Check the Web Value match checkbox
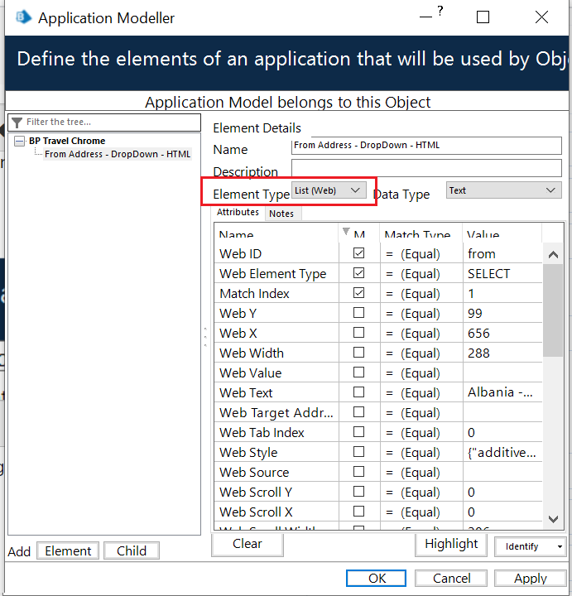 pyautogui.click(x=358, y=372)
